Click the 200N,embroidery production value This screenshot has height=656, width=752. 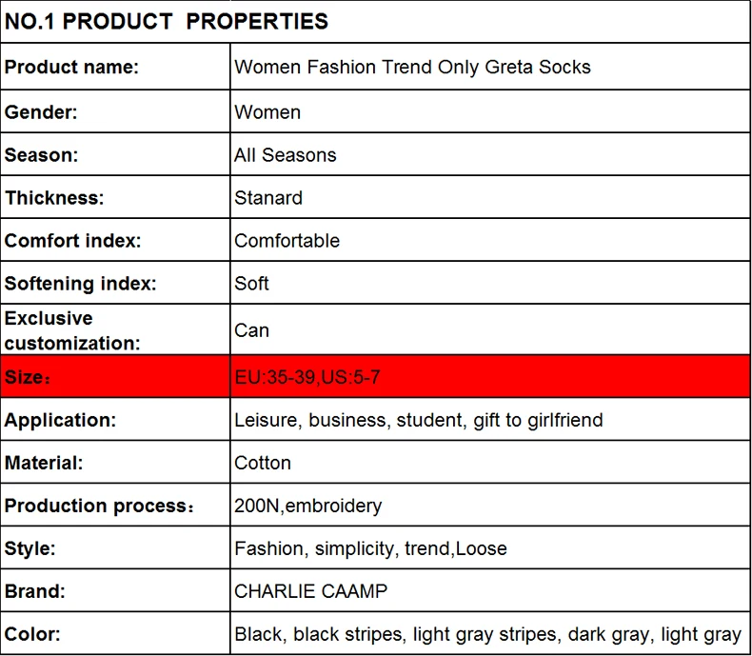[x=308, y=506]
